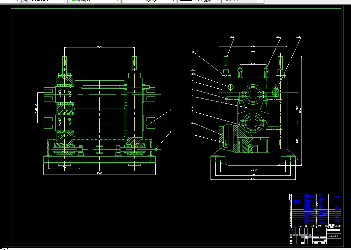Select the vertical 408 dimension text
The width and height of the screenshot is (351, 250).
297,141
